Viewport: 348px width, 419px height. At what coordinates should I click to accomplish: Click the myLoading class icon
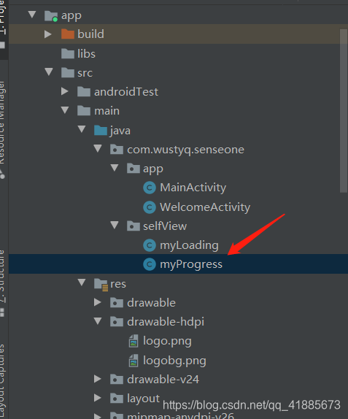(150, 245)
